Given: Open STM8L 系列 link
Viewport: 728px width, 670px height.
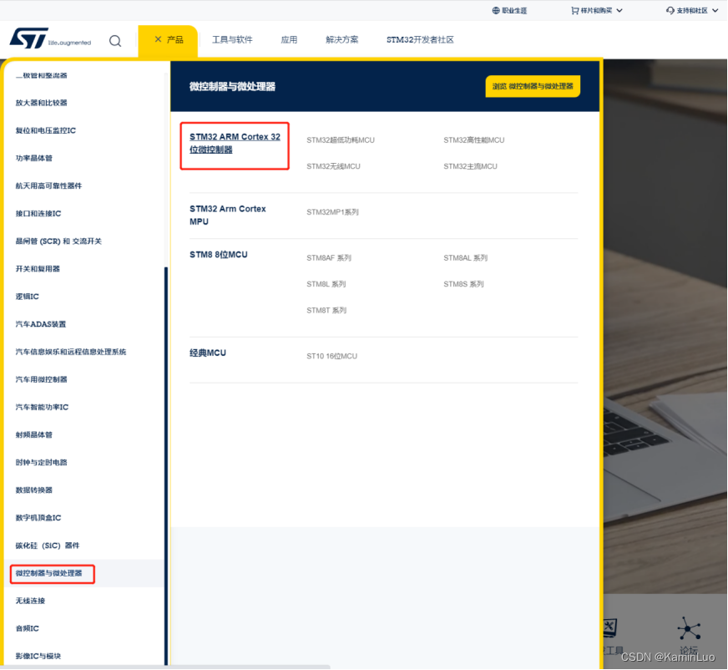Looking at the screenshot, I should [x=326, y=284].
